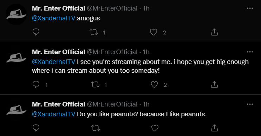
Task: Retweet the peanuts tweet
Action: pos(96,128)
